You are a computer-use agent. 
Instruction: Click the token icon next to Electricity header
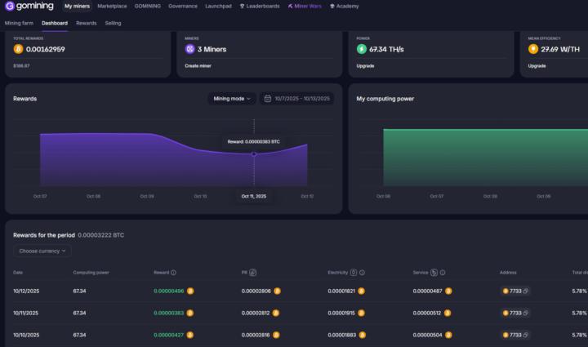354,273
